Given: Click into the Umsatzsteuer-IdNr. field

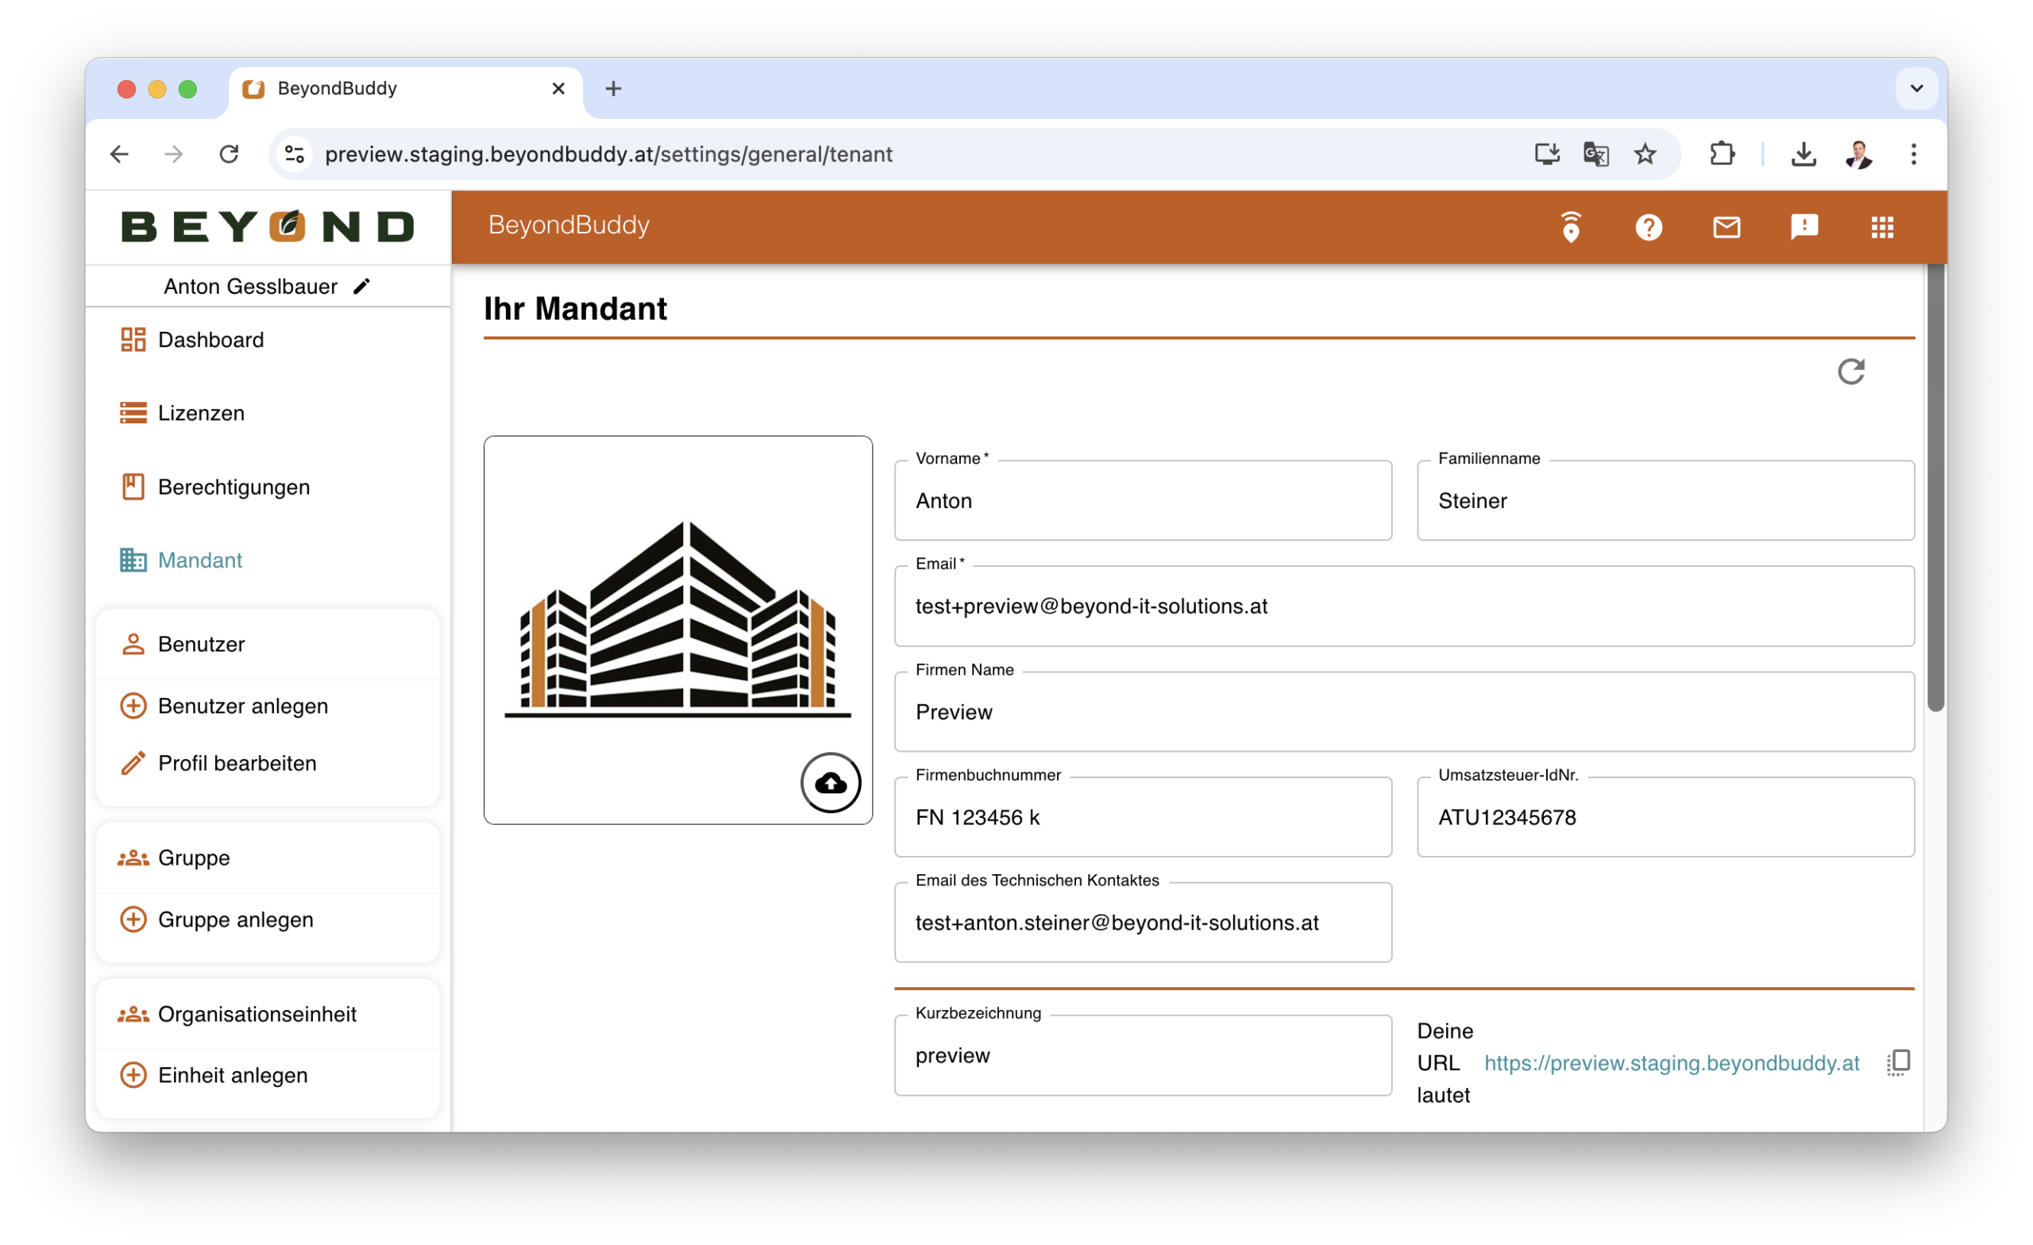Looking at the screenshot, I should pos(1665,817).
